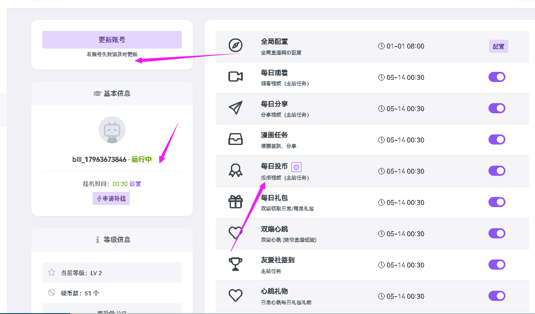
Task: Click the compass icon for 全局配置
Action: [236, 45]
